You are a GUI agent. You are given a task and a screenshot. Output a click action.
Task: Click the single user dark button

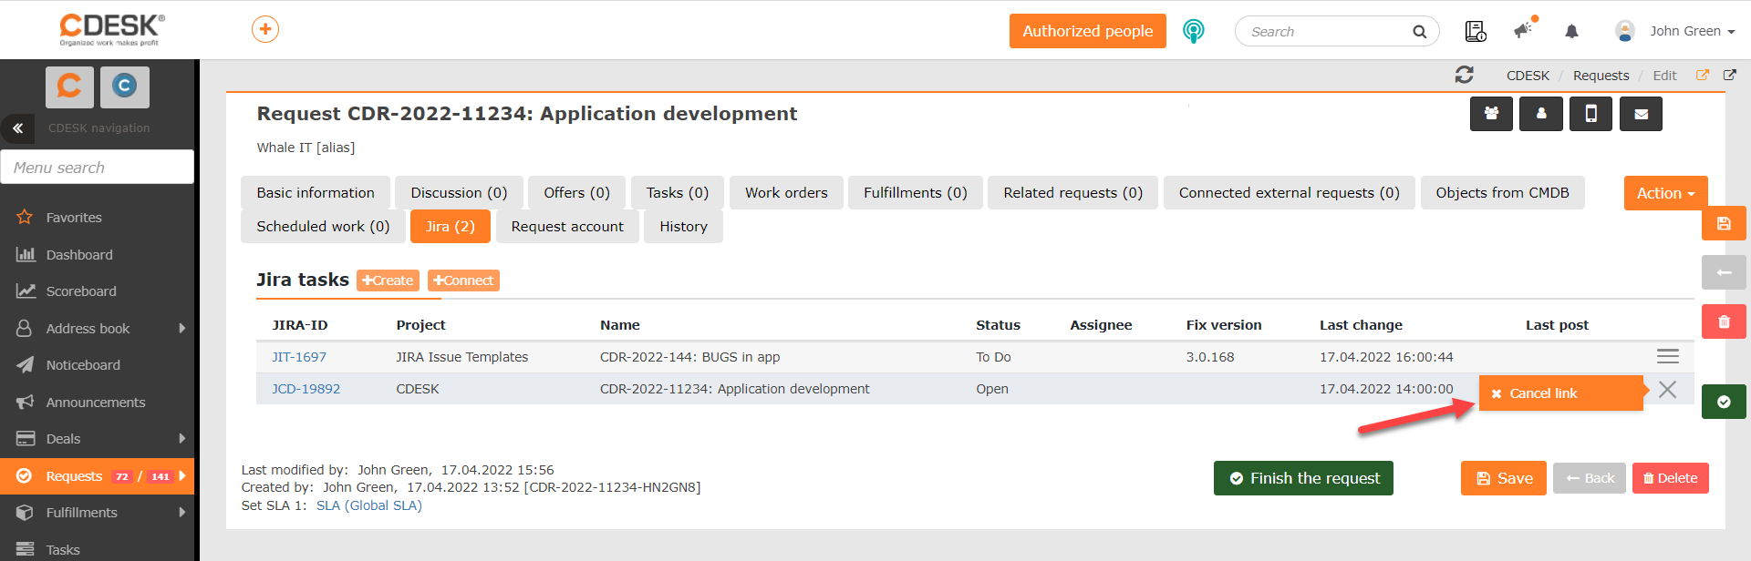1541,114
